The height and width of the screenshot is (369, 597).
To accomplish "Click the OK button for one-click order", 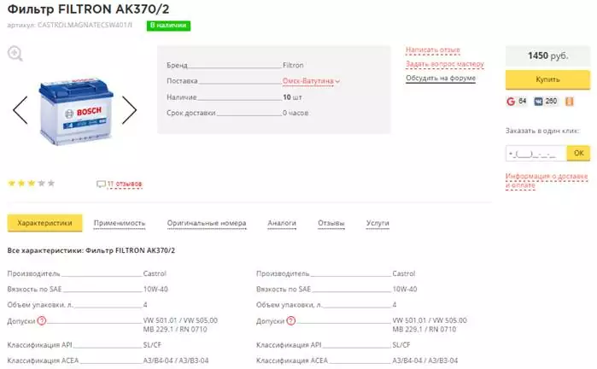I will 579,153.
